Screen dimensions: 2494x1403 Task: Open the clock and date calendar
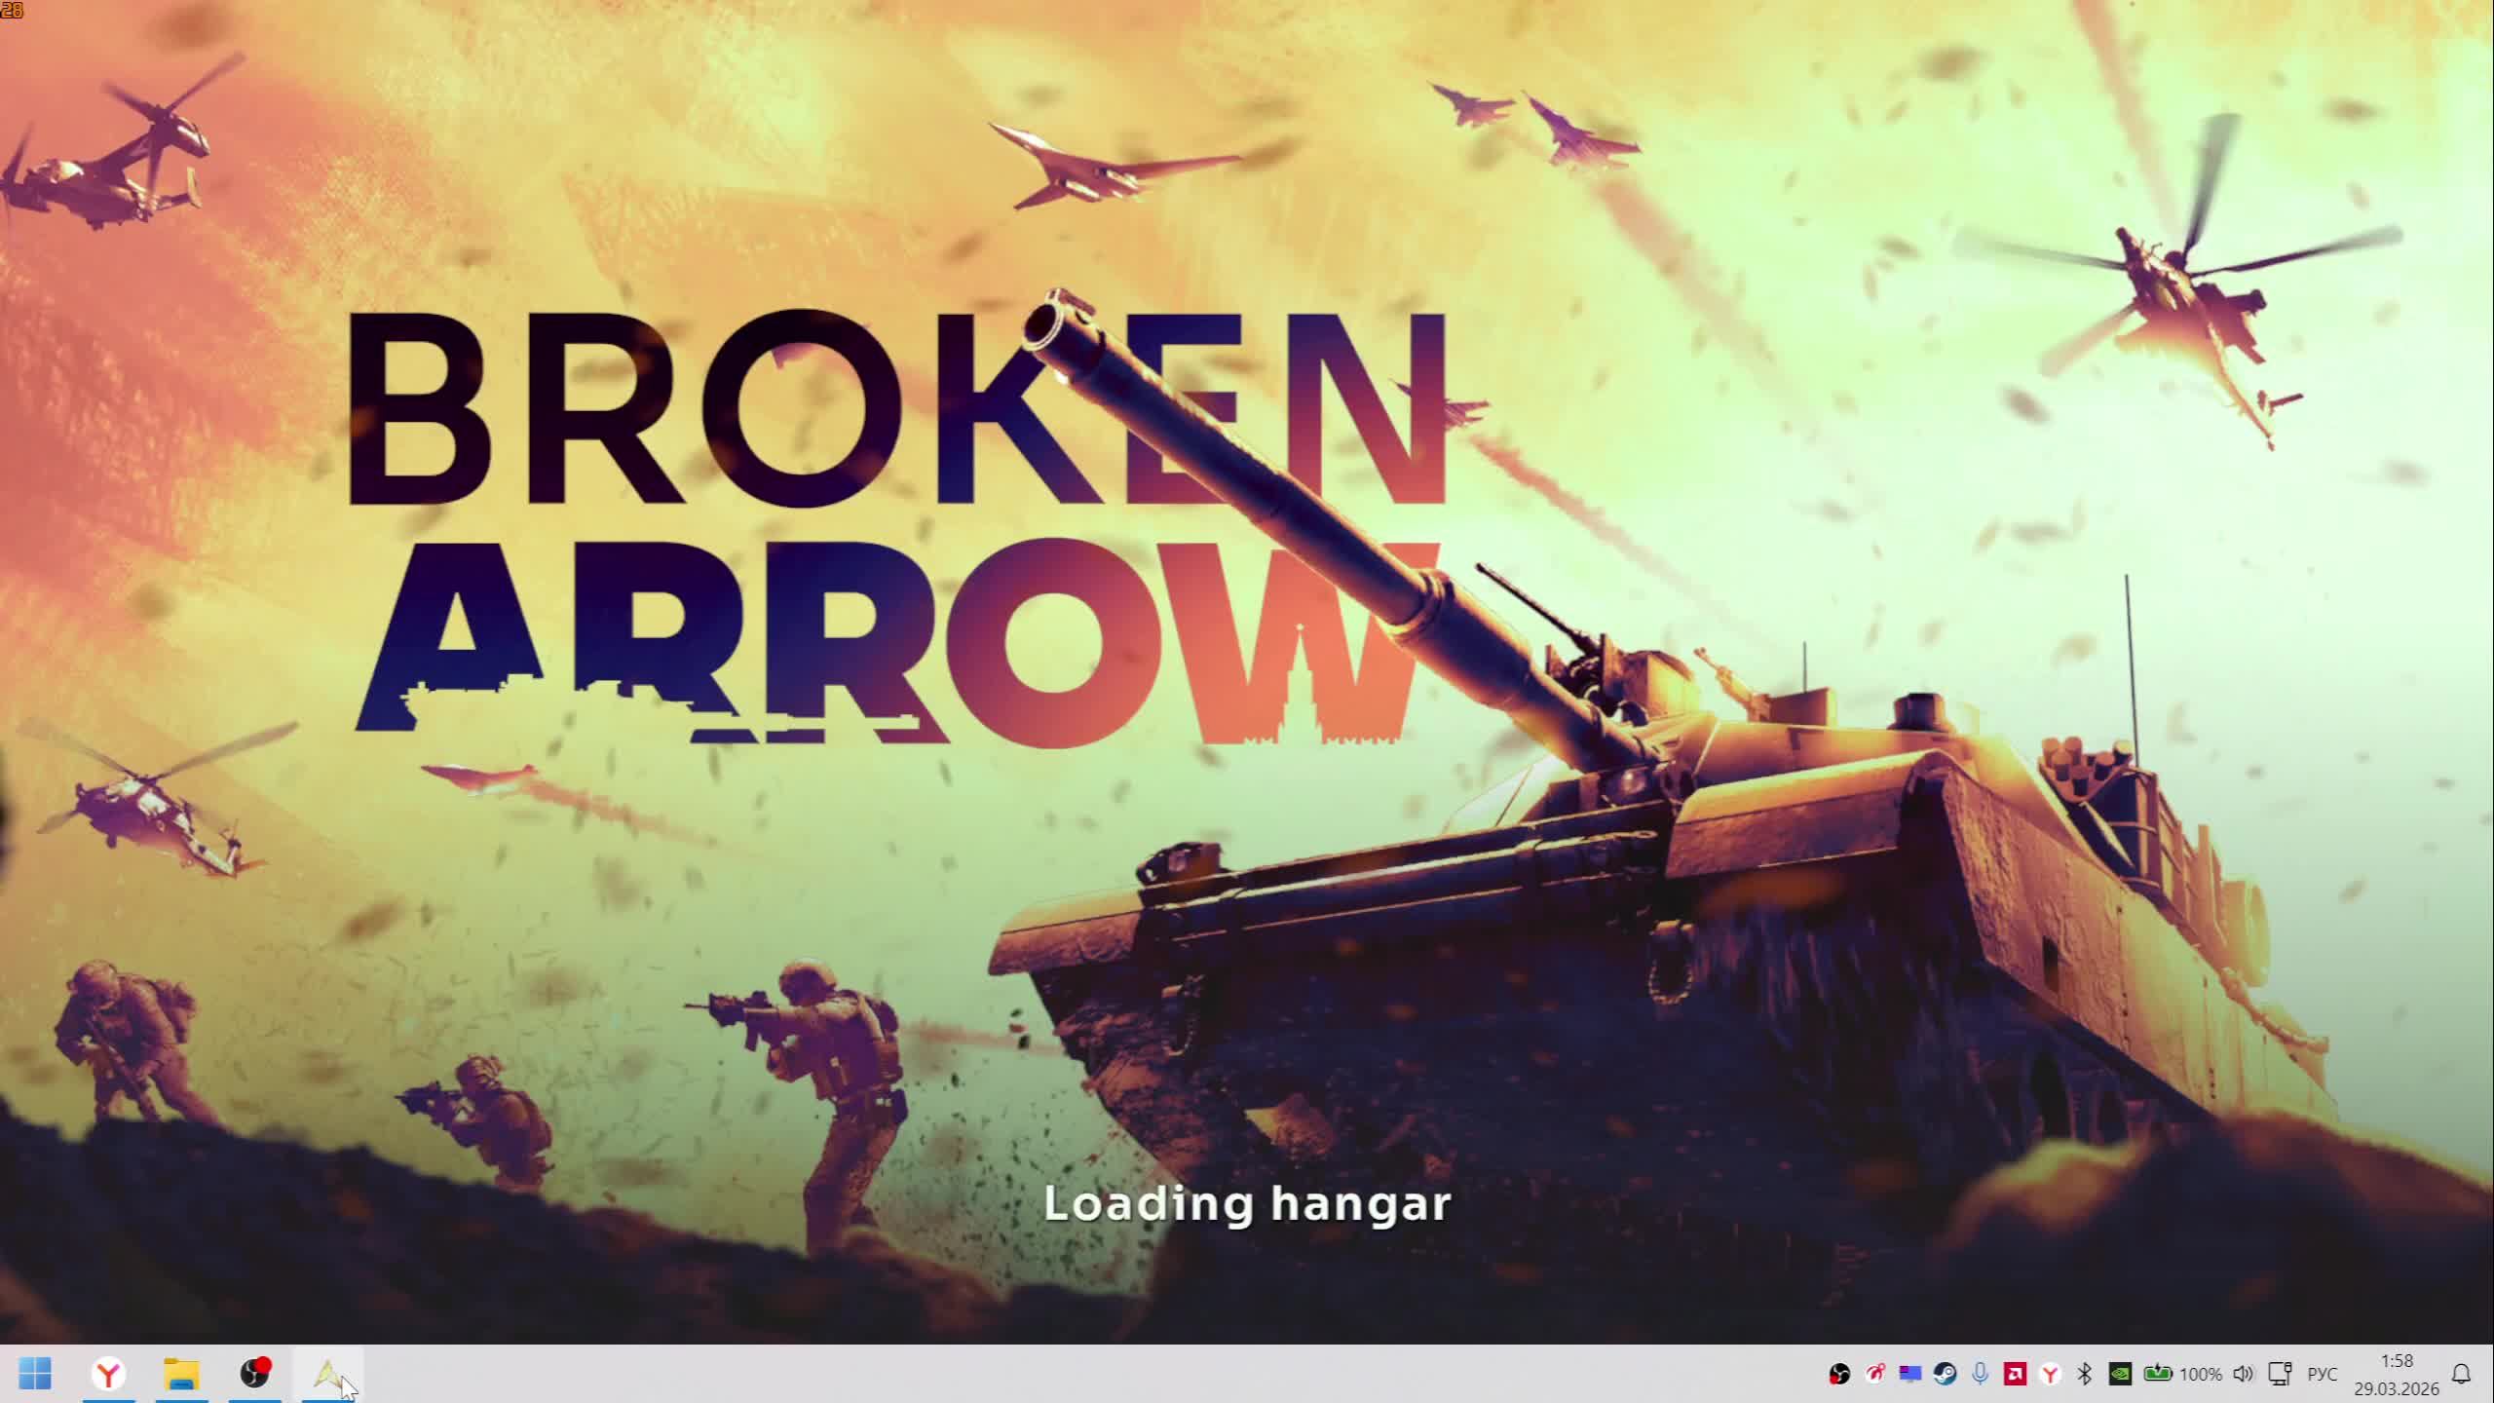tap(2397, 1374)
